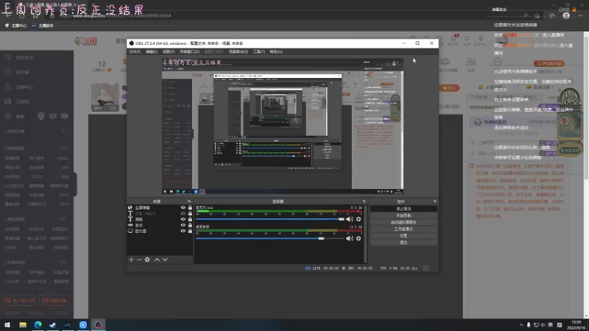
Task: Toggle lock of the globe-icon browser source
Action: (x=190, y=207)
